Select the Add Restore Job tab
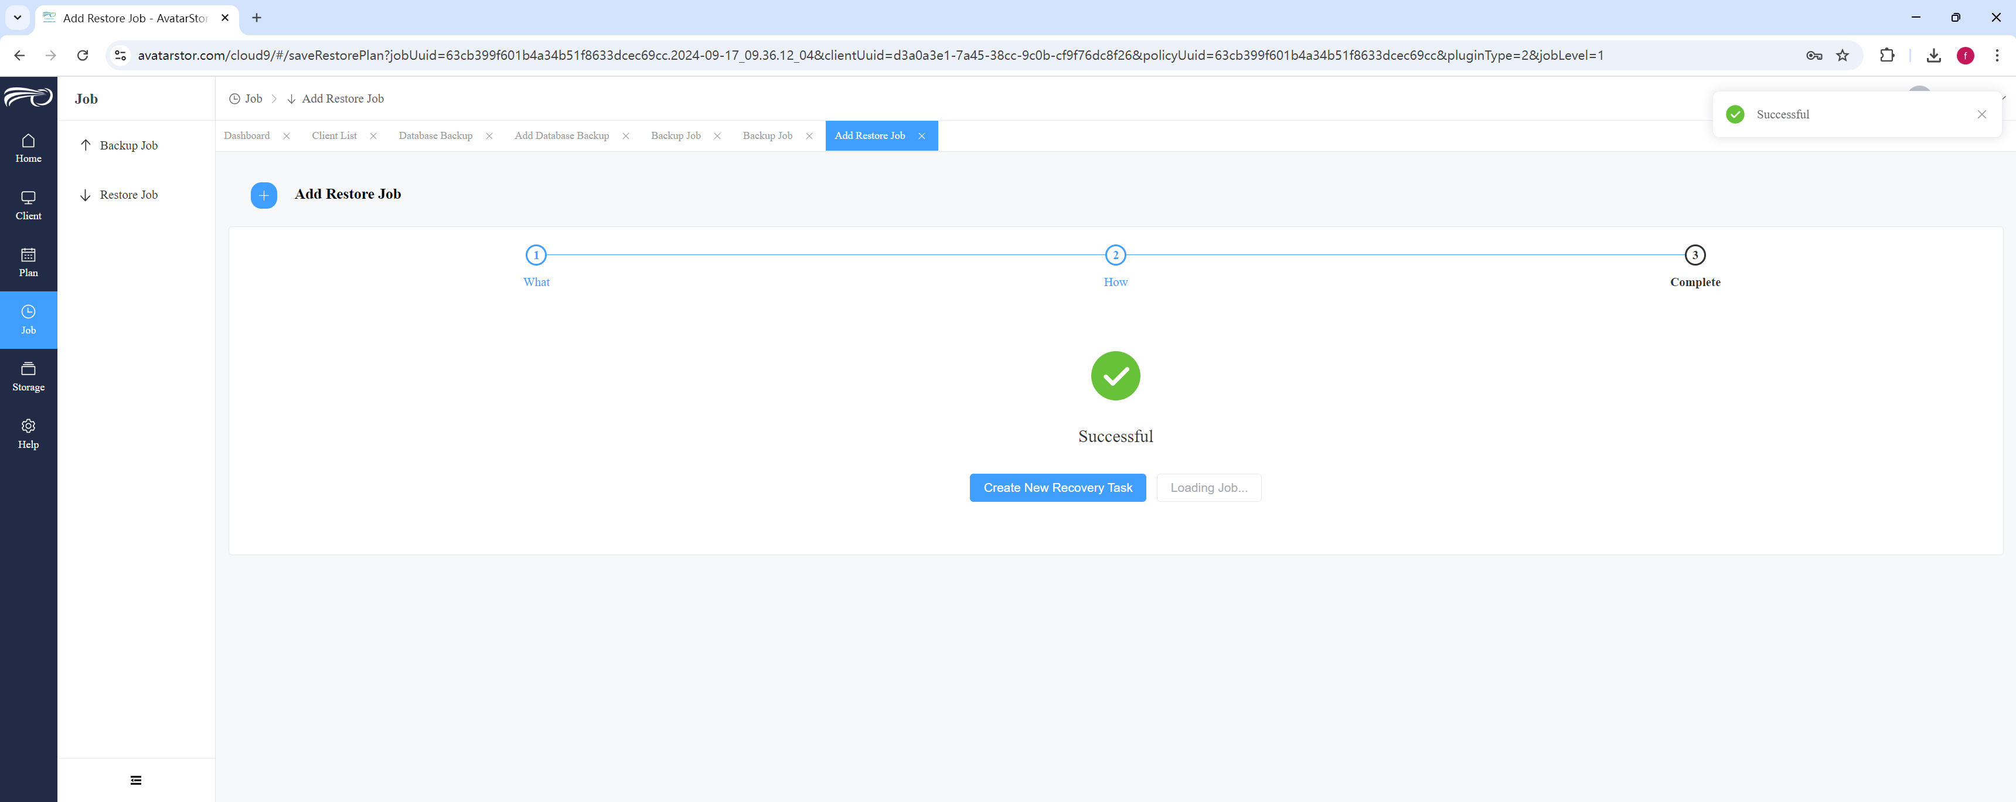2016x802 pixels. click(870, 135)
